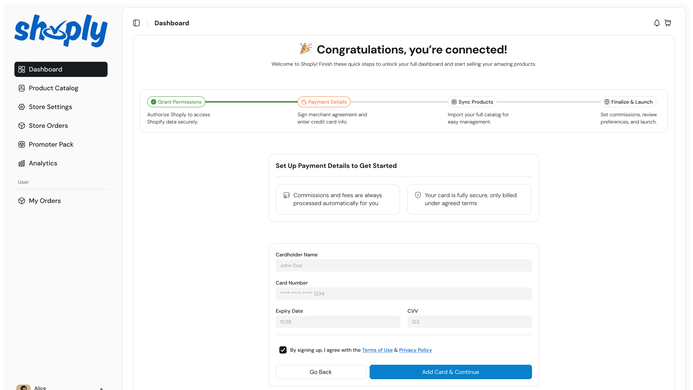Click the Alice user avatar
The width and height of the screenshot is (693, 390).
tap(23, 387)
